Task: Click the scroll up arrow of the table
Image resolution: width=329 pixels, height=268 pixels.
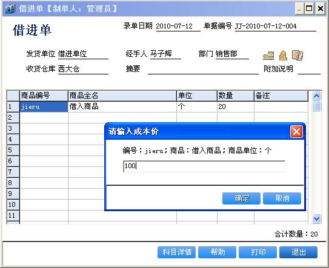Action: coord(316,96)
